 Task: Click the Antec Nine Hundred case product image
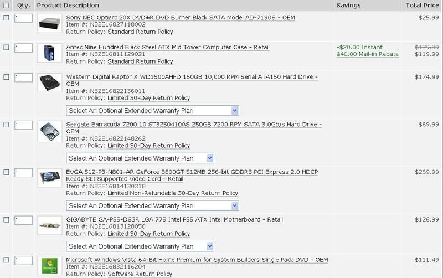click(x=49, y=53)
